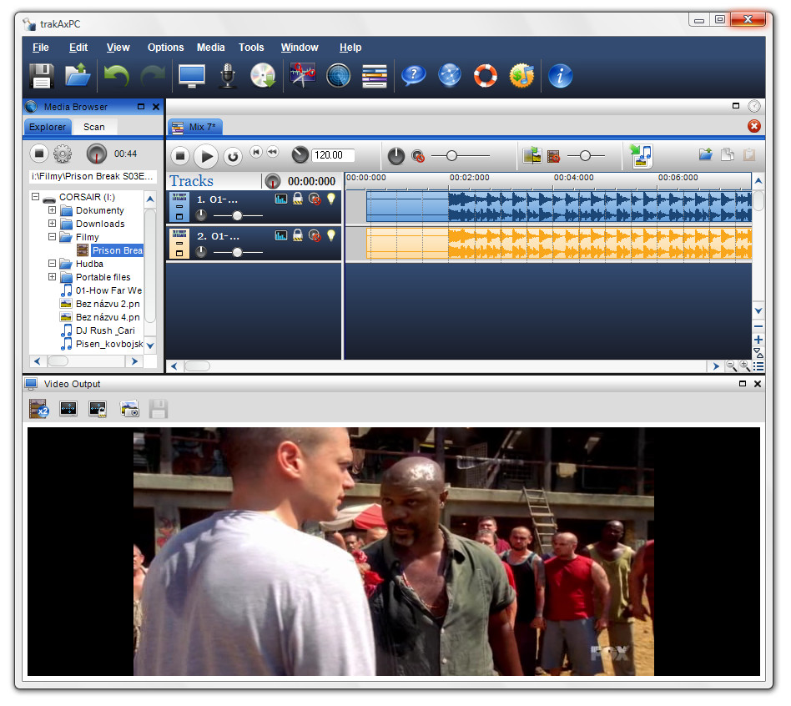Click the blue network globe icon
The width and height of the screenshot is (791, 706).
(450, 76)
